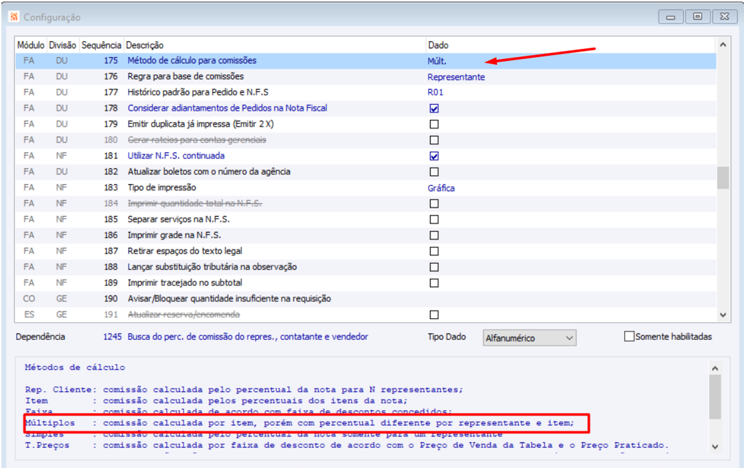Toggle 'Atualizar reserva/encomenda' checkbox
Screen dimensions: 744x468
434,315
